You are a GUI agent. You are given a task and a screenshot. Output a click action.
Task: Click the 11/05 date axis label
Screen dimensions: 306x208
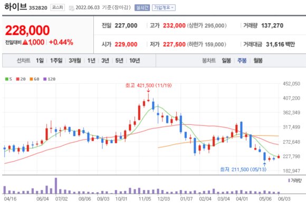pyautogui.click(x=145, y=199)
